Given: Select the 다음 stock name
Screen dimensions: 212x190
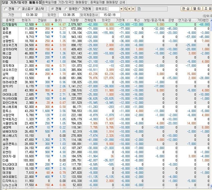Looking at the screenshot, I should coord(6,160).
